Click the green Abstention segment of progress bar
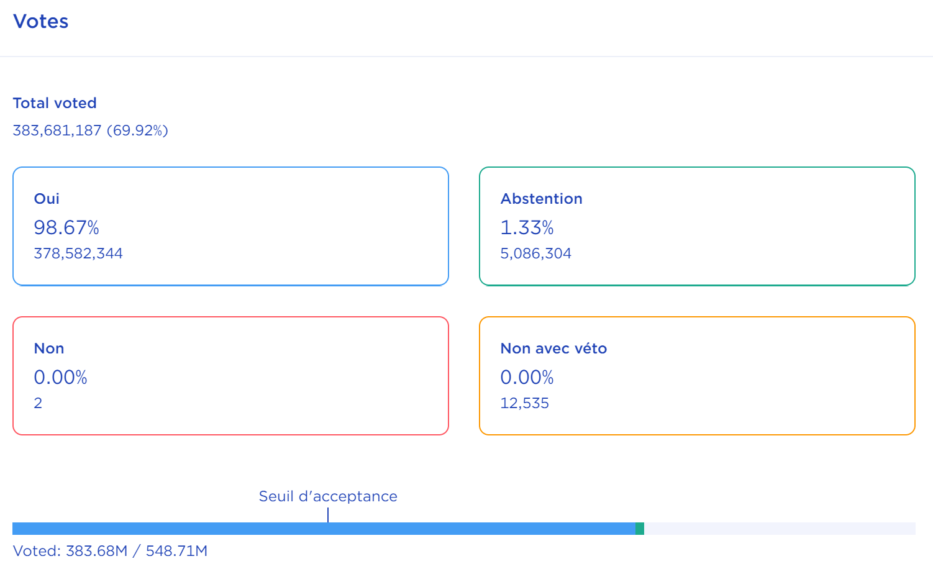933x569 pixels. coord(640,529)
